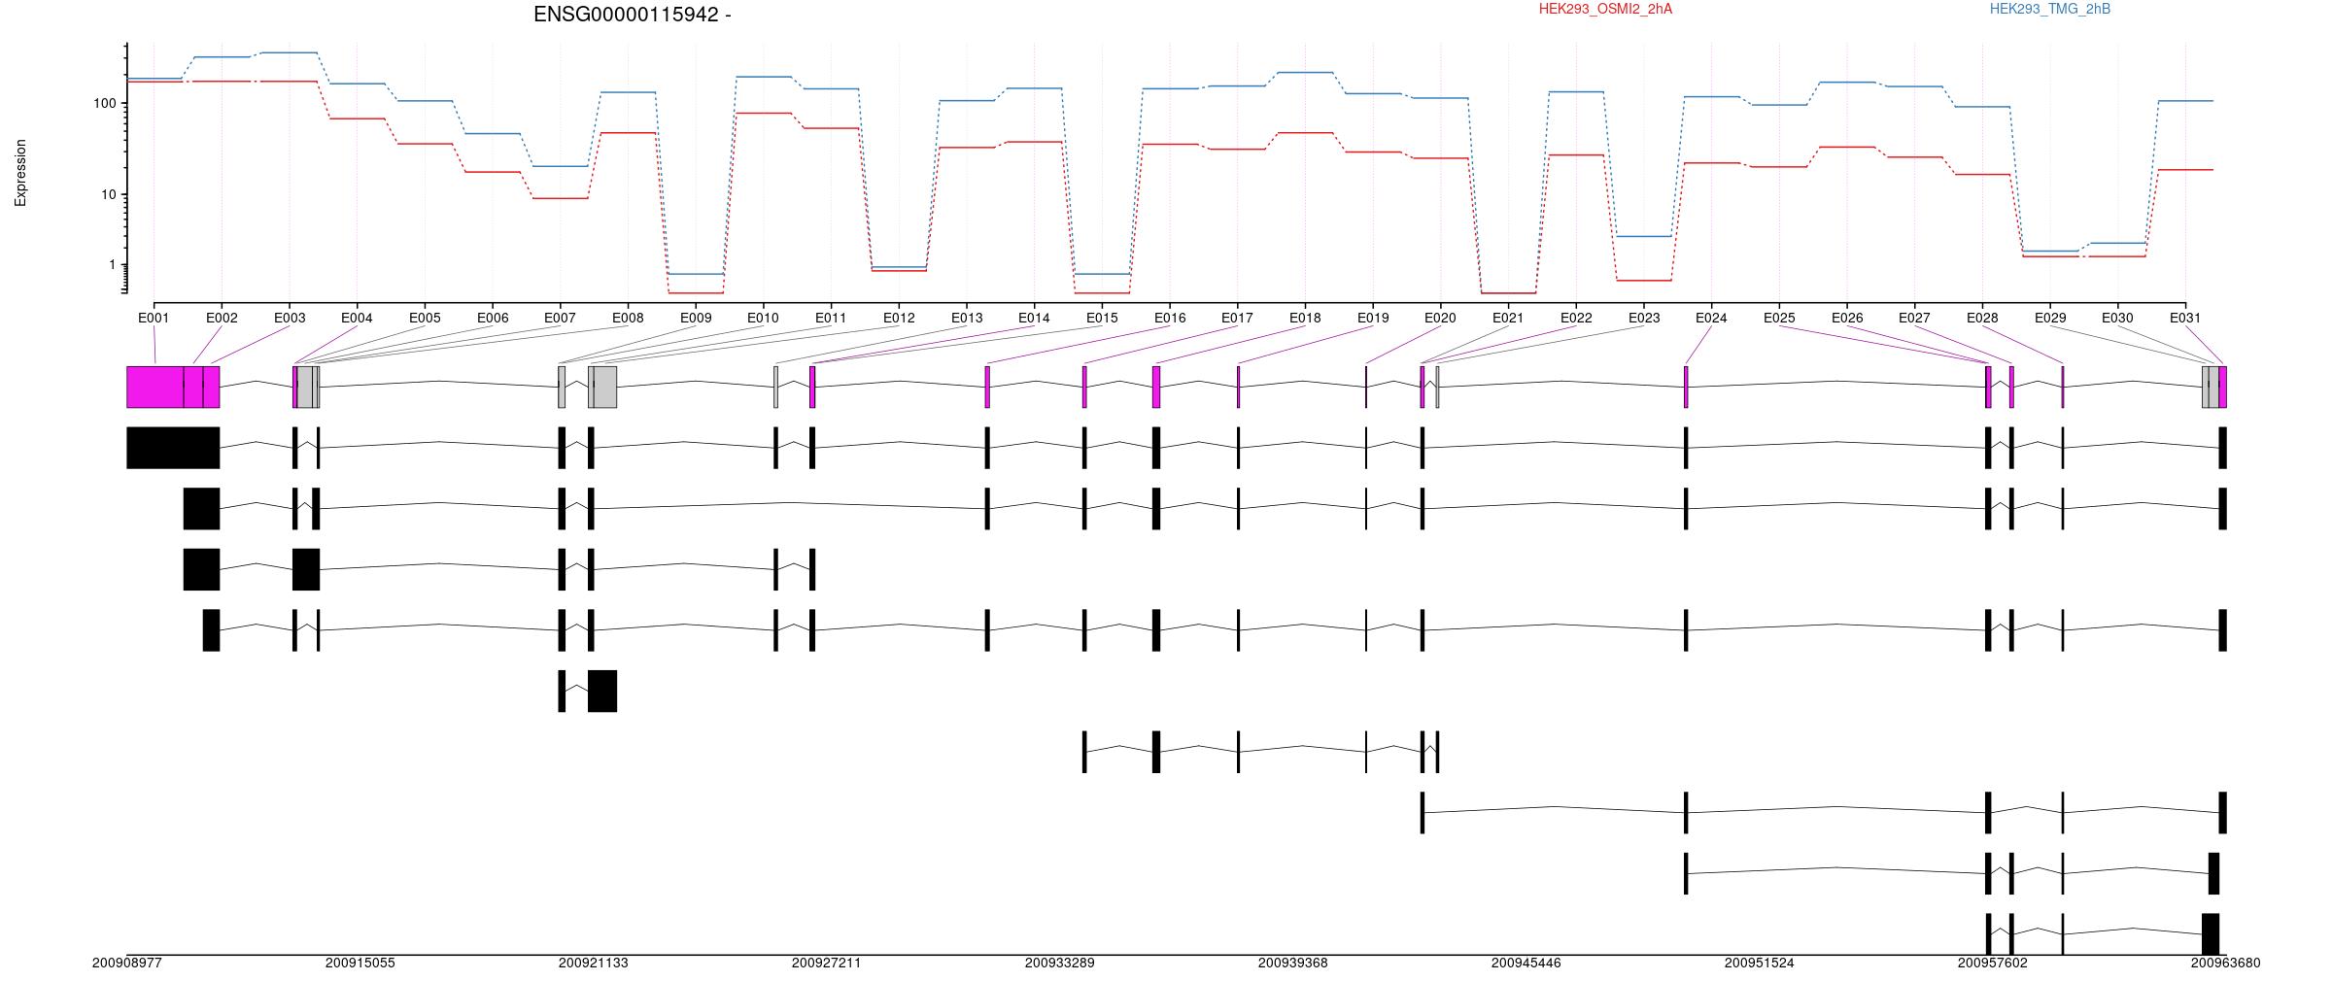This screenshot has height=981, width=2332.
Task: Click exon label E004
Action: [x=357, y=318]
